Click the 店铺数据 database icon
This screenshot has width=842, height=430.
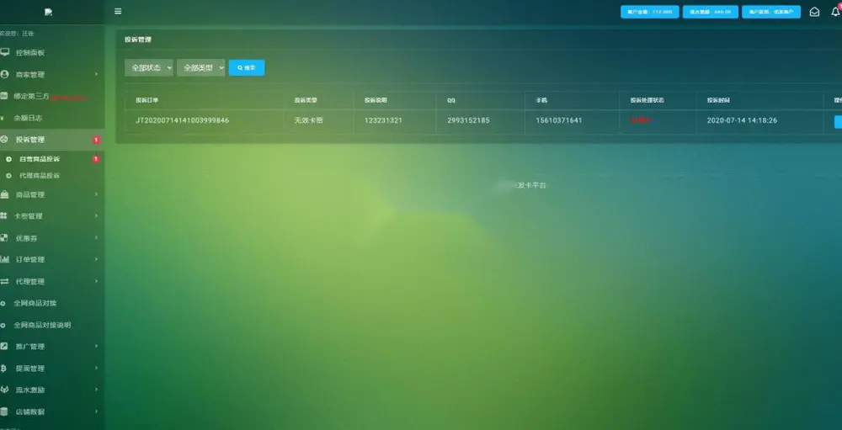(4, 411)
